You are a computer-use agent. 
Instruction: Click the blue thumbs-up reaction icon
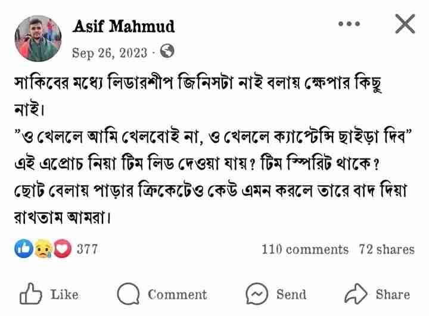(24, 249)
